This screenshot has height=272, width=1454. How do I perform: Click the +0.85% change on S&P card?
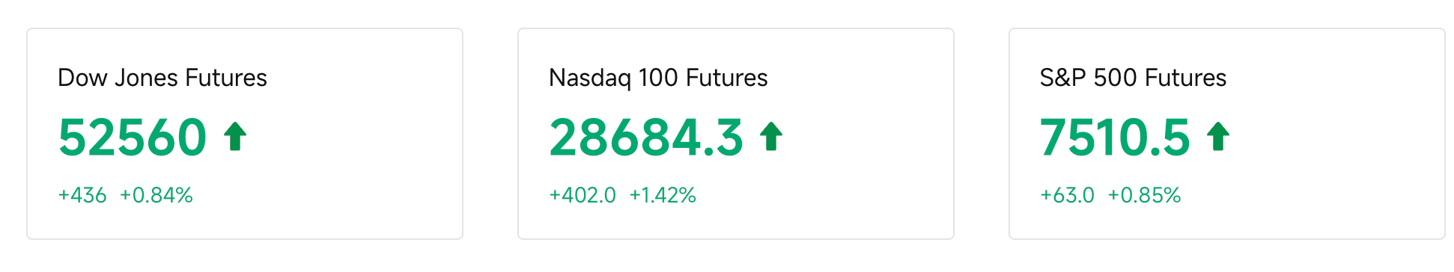(1144, 195)
